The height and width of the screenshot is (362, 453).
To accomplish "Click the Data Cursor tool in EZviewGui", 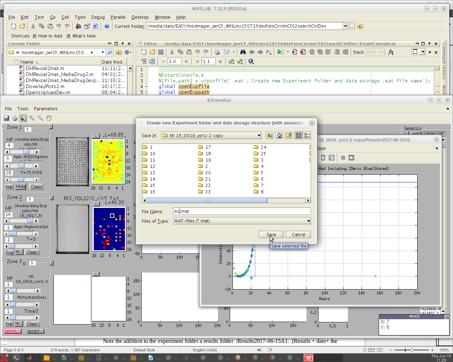I will 23,118.
